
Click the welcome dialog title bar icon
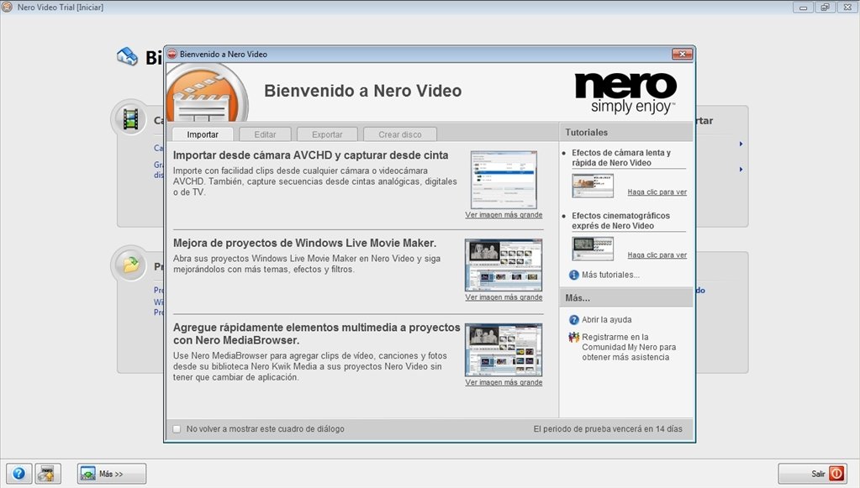pyautogui.click(x=172, y=54)
